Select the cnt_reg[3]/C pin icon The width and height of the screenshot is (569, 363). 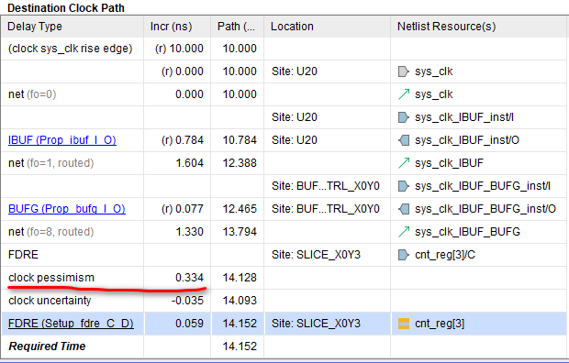[x=404, y=255]
